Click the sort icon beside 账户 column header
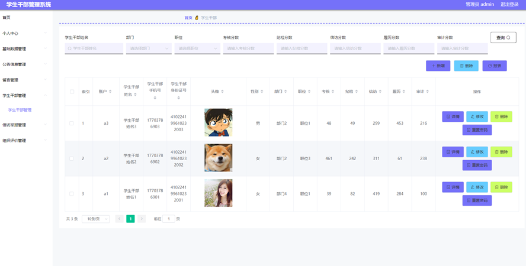 click(x=110, y=92)
